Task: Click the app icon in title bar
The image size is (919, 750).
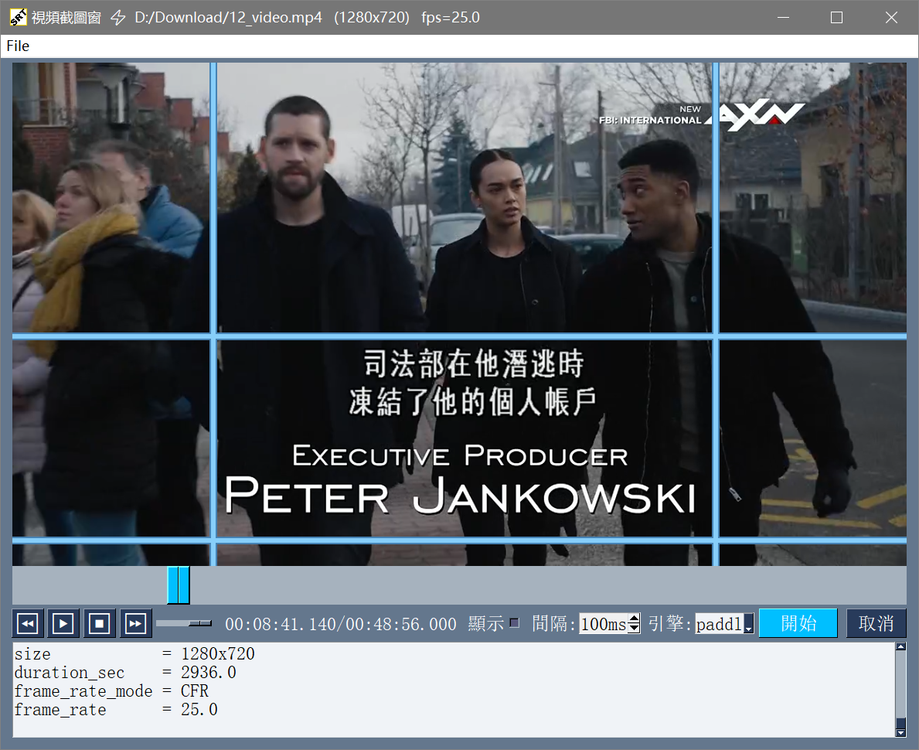Action: [x=19, y=18]
